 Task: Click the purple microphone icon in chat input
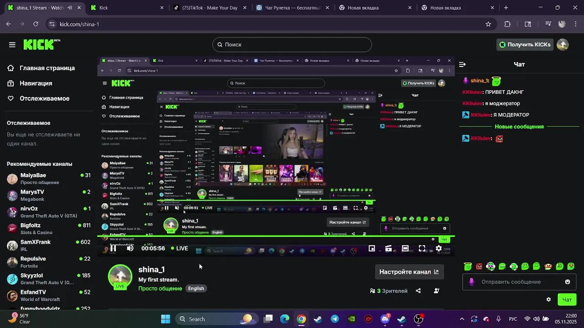(471, 282)
